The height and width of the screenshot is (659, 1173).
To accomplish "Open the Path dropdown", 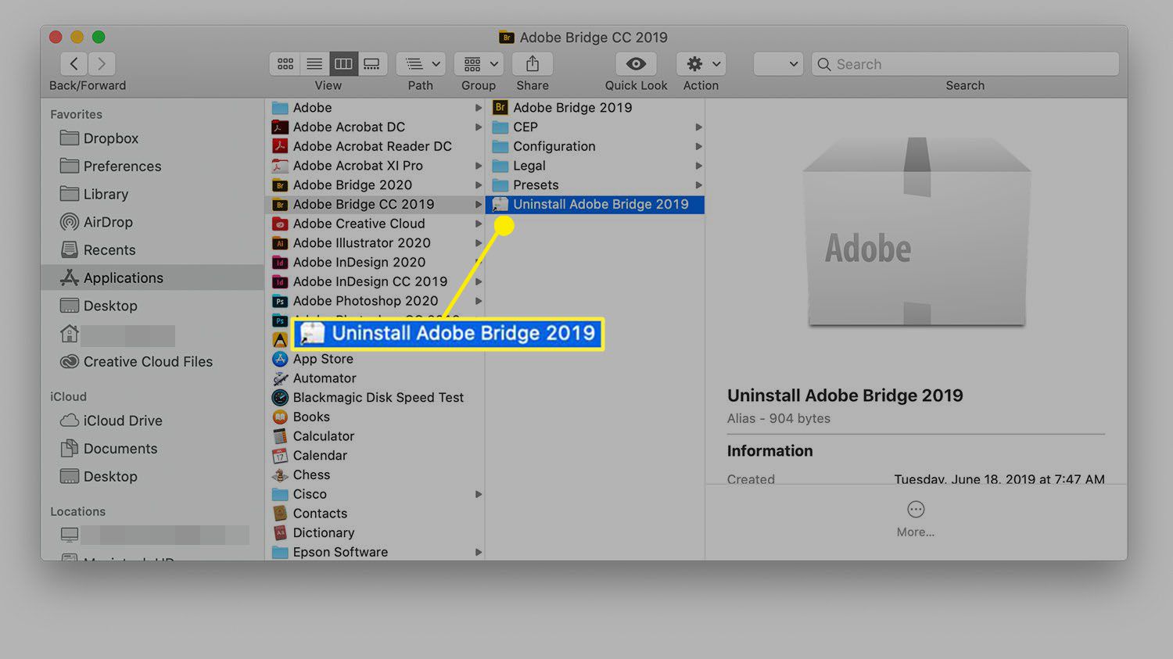I will [x=420, y=63].
